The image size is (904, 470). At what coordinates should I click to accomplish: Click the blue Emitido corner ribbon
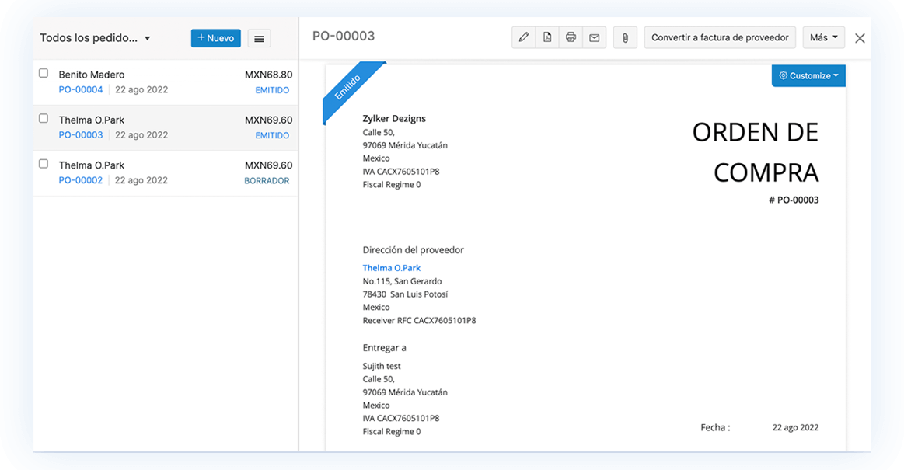347,87
